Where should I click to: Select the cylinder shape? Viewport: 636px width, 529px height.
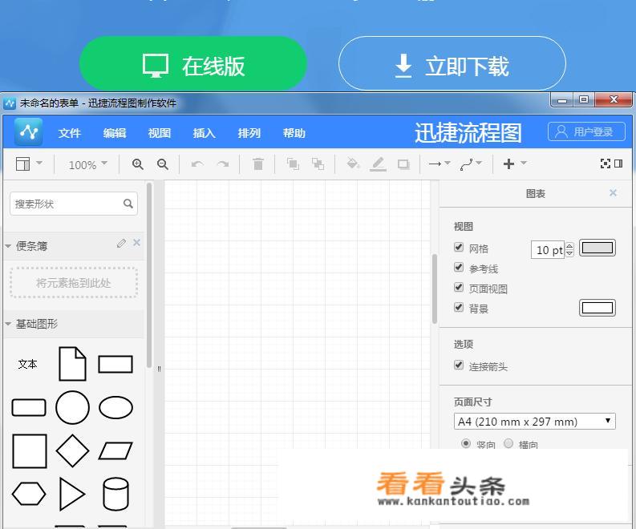tap(115, 494)
